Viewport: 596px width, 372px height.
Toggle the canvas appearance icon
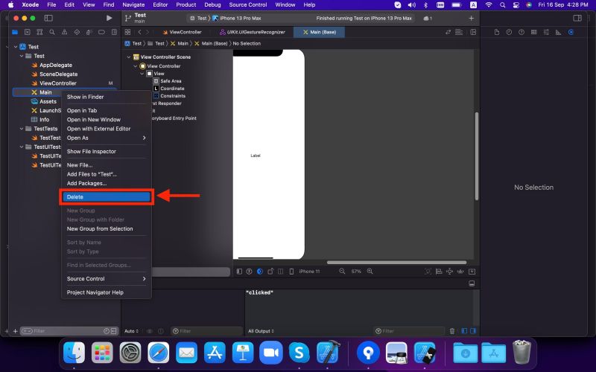point(260,272)
